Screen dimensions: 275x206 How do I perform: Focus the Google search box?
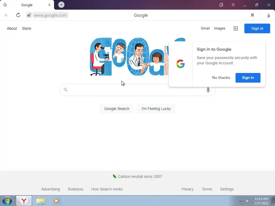click(x=137, y=90)
